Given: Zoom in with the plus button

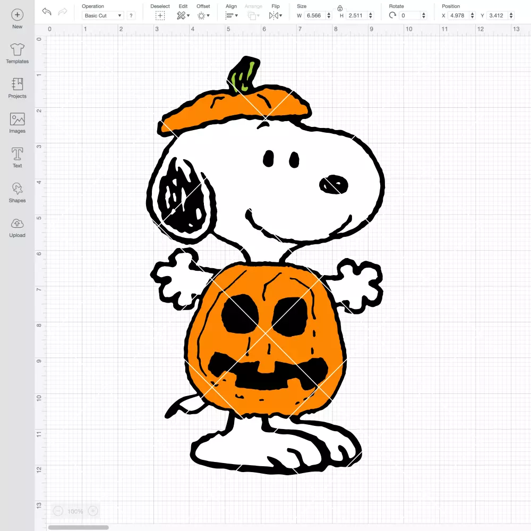Looking at the screenshot, I should 93,511.
